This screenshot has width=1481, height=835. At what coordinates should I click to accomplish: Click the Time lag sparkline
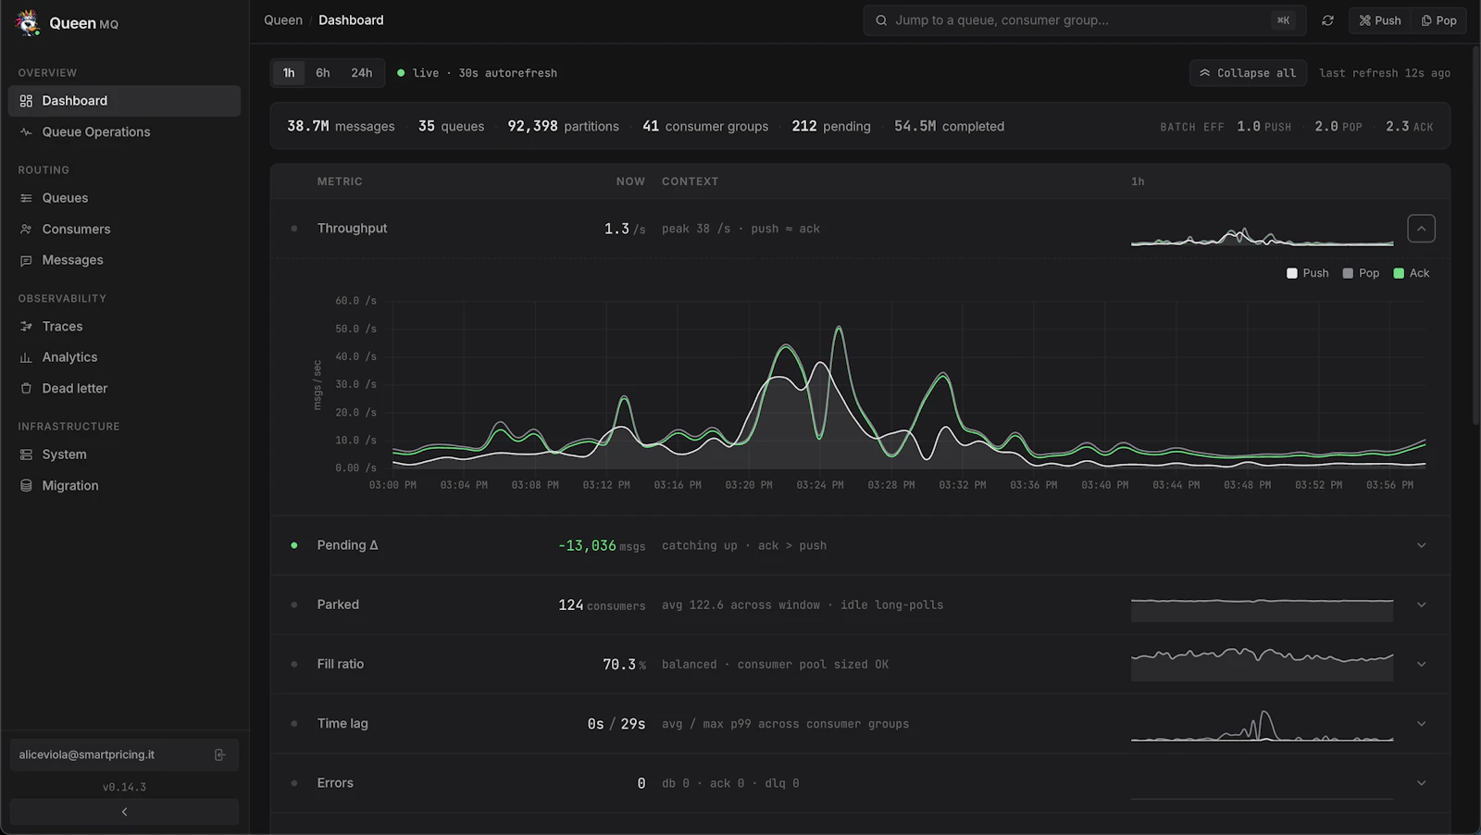(x=1262, y=726)
